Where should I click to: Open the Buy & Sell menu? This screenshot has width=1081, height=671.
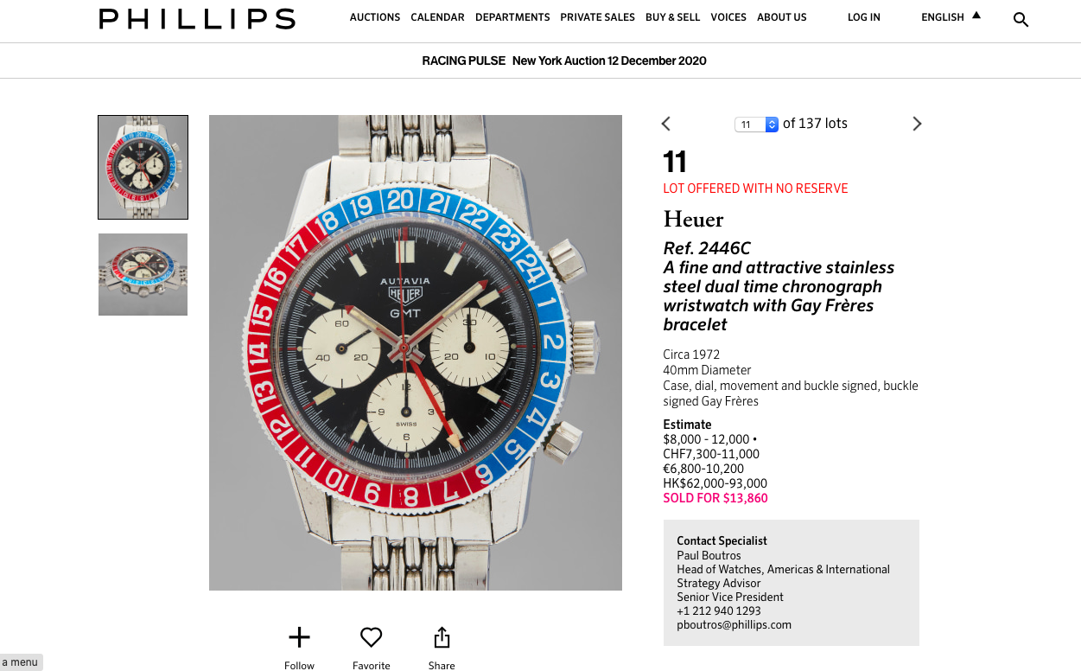pyautogui.click(x=672, y=17)
